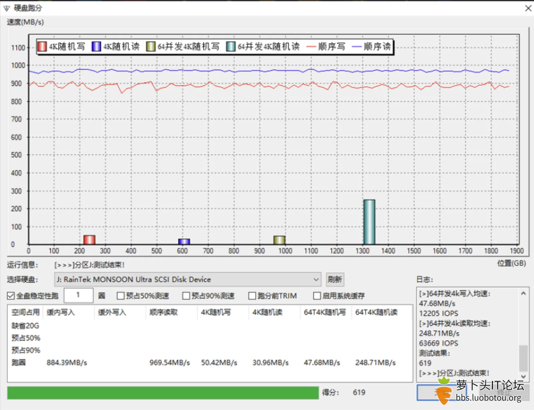Enable 启用系统缓存 checkbox
The image size is (534, 410).
tap(317, 296)
